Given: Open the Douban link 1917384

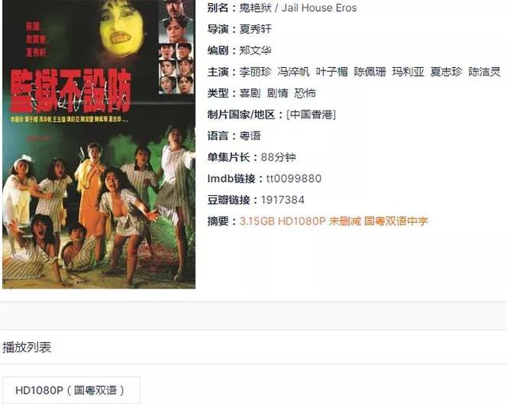Looking at the screenshot, I should [x=282, y=200].
